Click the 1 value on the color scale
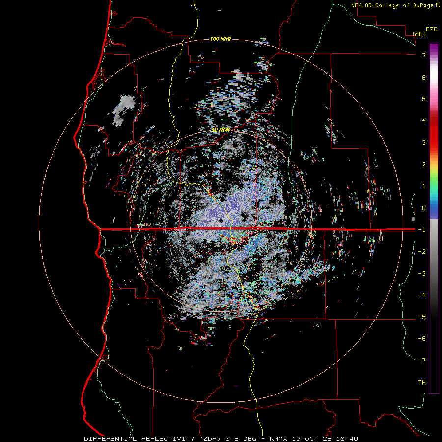The width and height of the screenshot is (442, 442). 424,186
